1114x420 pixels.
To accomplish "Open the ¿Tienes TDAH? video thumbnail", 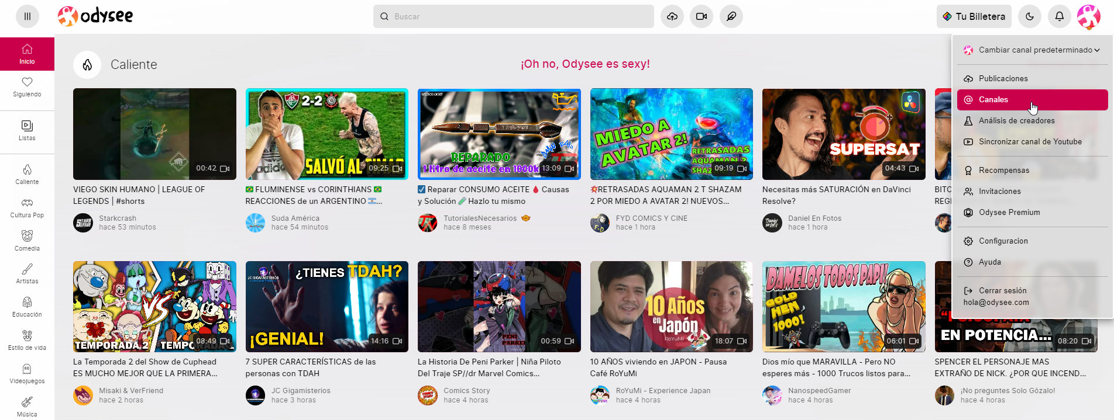I will tap(326, 307).
